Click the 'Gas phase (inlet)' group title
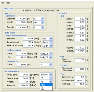Image resolution: width=94 pixels, height=92 pixels. (11, 71)
